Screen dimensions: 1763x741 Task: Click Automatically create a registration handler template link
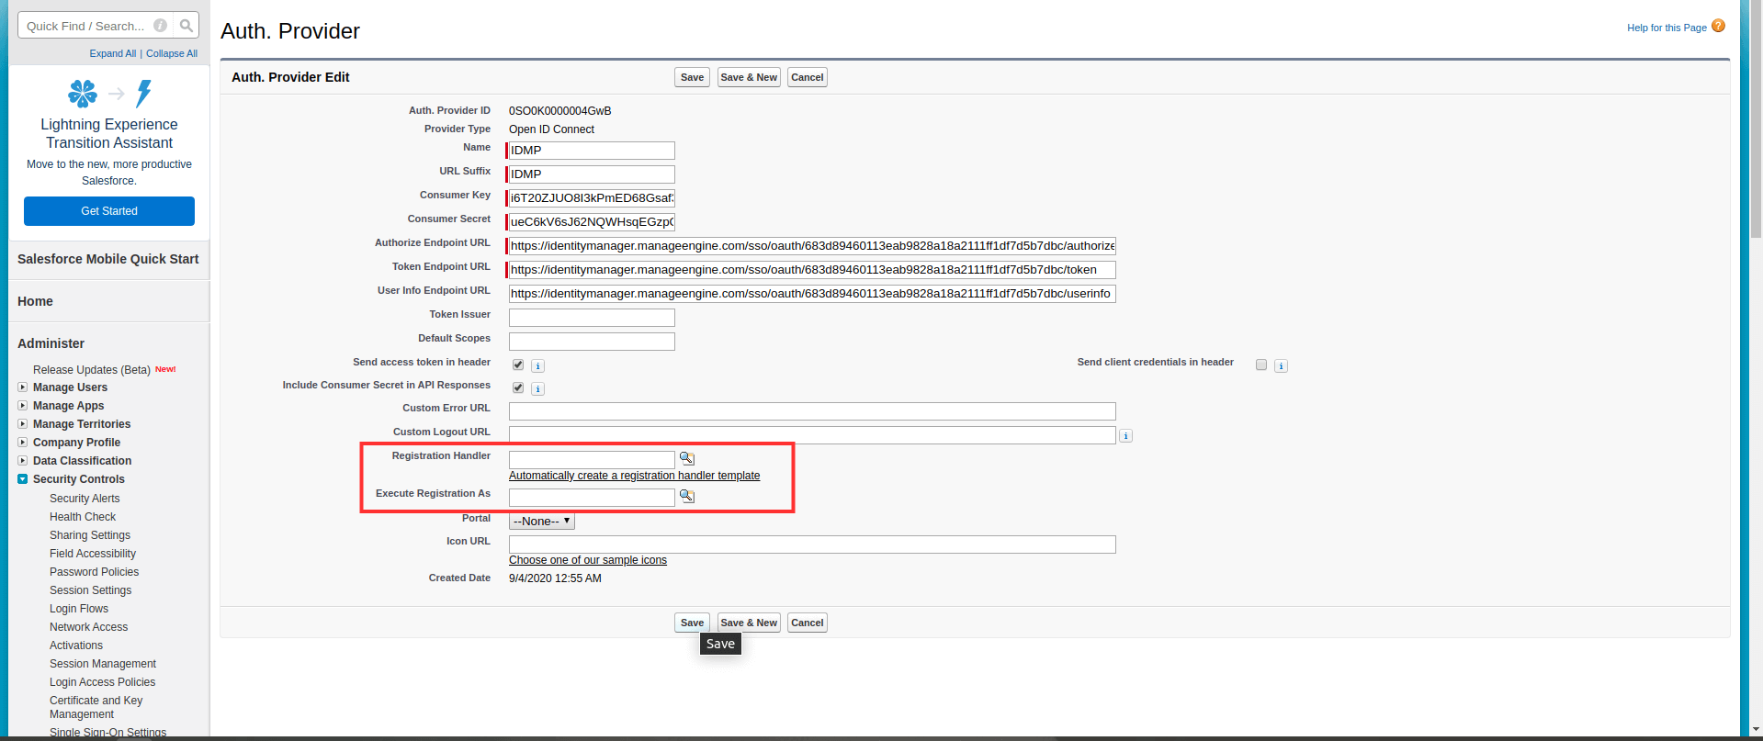tap(635, 476)
